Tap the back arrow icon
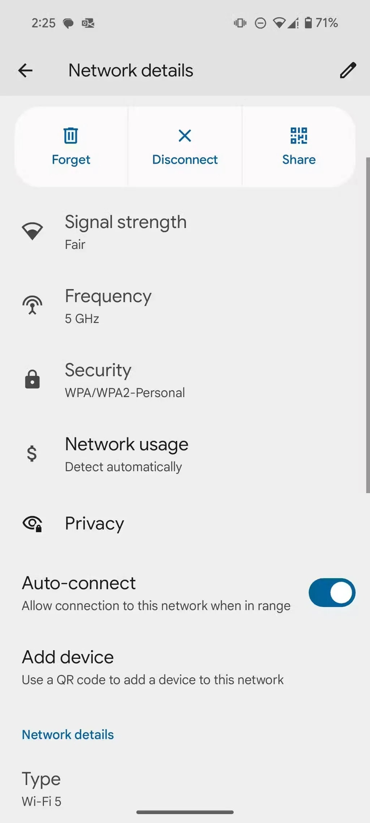 (25, 71)
